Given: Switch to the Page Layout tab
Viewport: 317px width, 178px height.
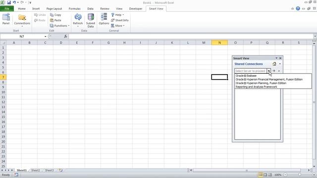Looking at the screenshot, I should click(x=54, y=9).
